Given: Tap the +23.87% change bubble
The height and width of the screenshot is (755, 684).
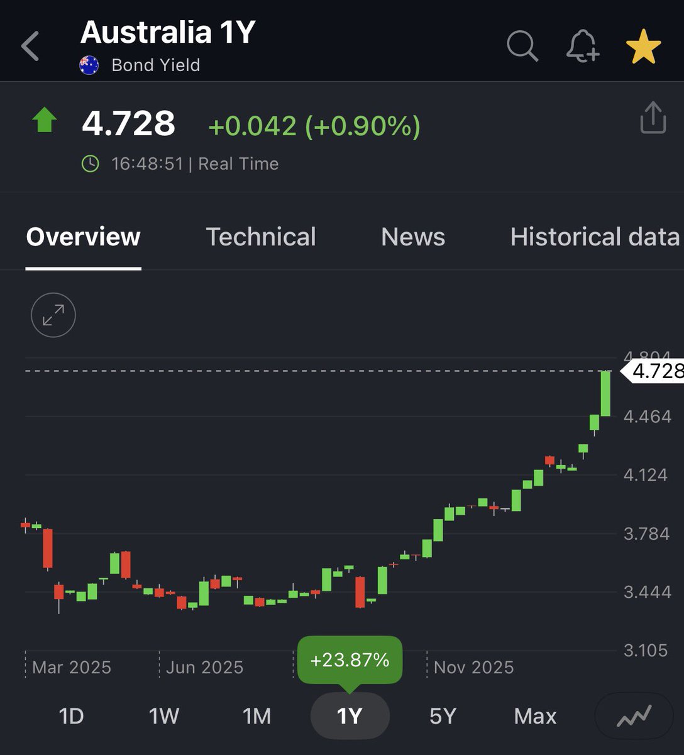Looking at the screenshot, I should 350,660.
